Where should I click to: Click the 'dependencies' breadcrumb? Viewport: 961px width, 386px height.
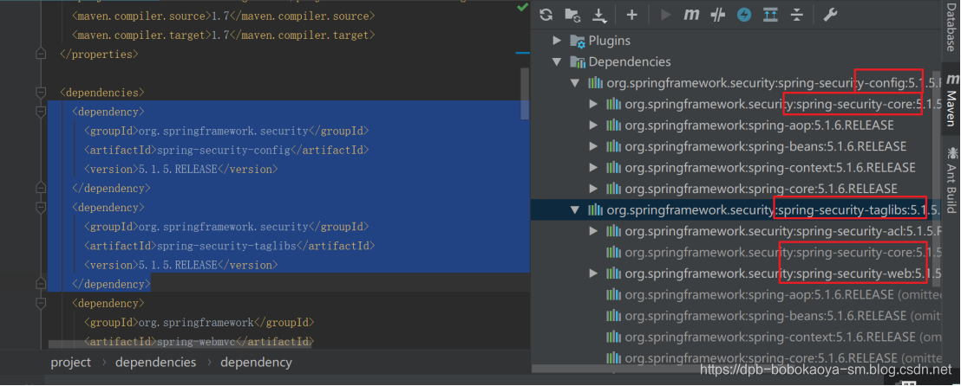155,362
